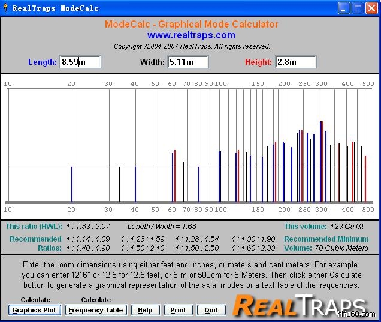This screenshot has height=322, width=381.
Task: Click the Graphics Plot button
Action: 35,310
